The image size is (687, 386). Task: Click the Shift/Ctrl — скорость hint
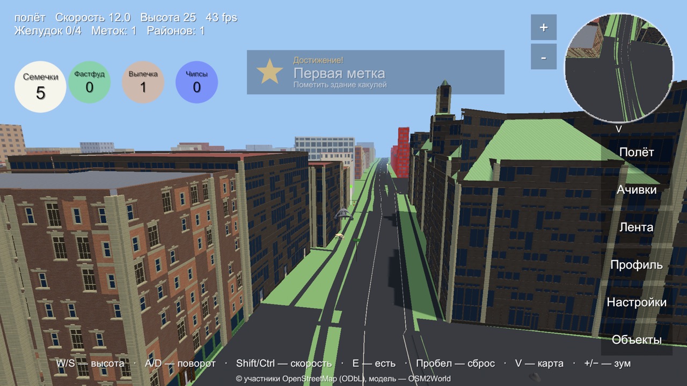(284, 363)
